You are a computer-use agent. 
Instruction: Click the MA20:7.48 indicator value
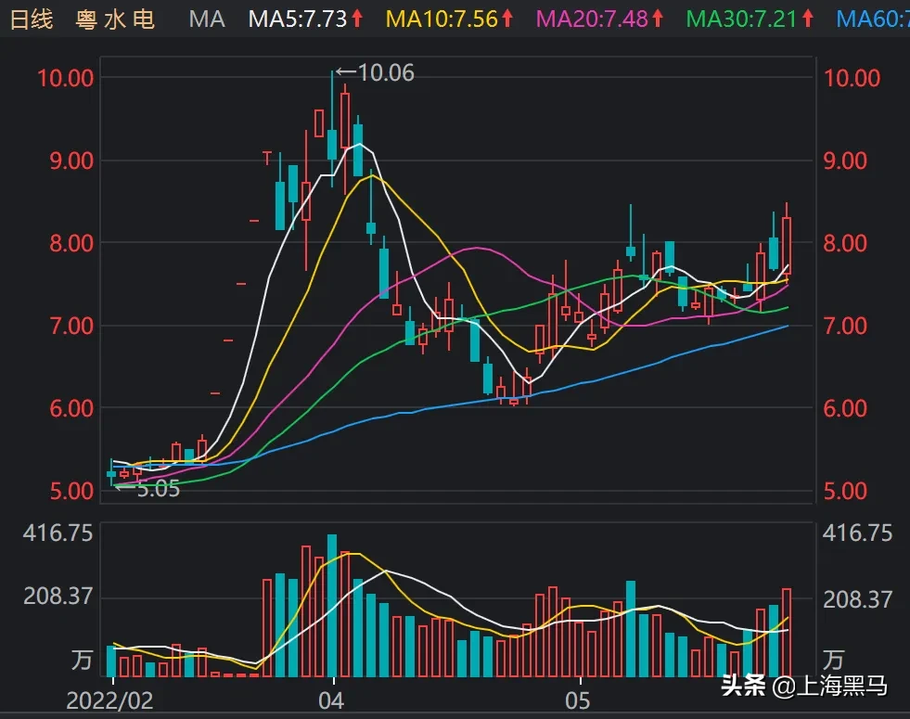[592, 19]
